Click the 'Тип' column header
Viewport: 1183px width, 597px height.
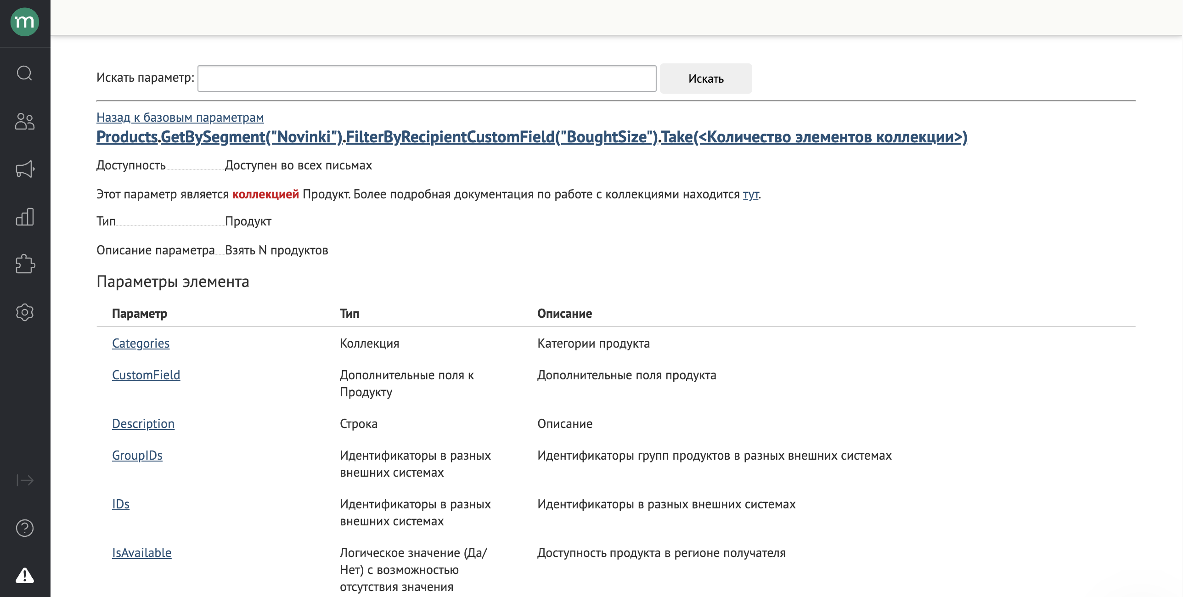coord(349,314)
